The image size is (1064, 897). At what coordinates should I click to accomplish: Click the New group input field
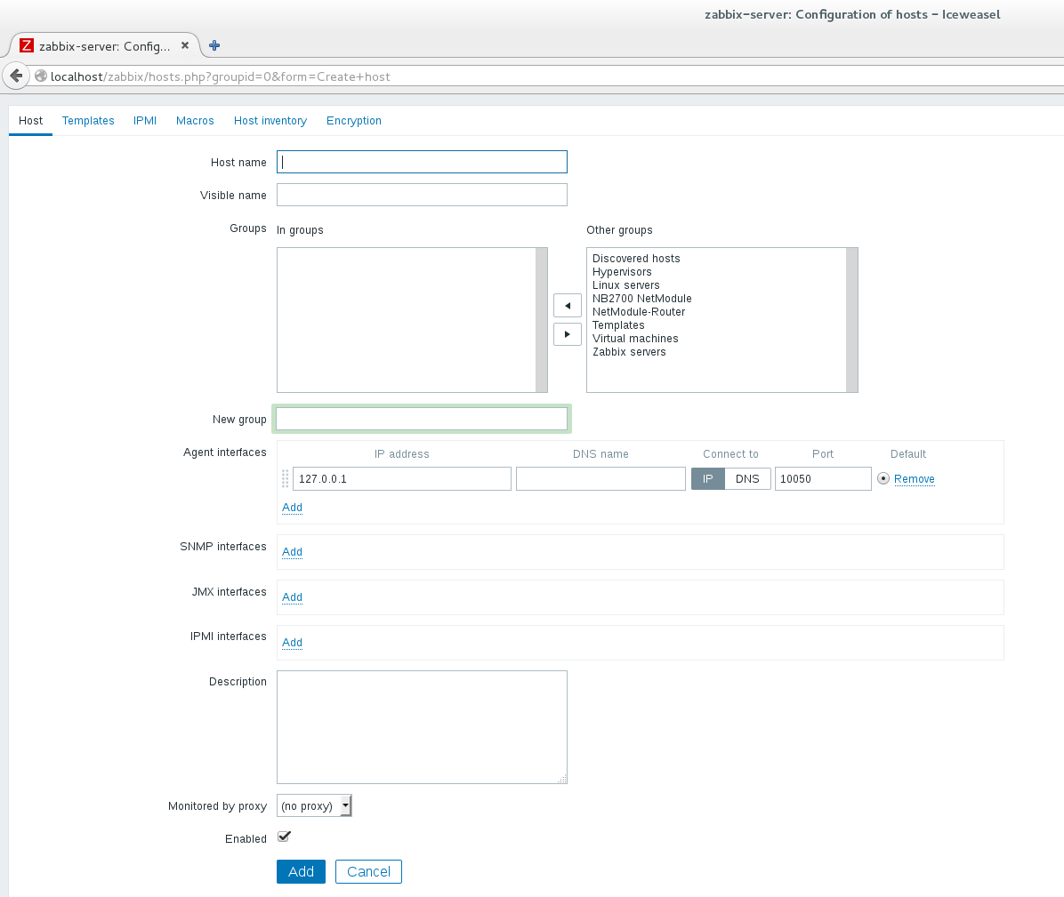422,419
